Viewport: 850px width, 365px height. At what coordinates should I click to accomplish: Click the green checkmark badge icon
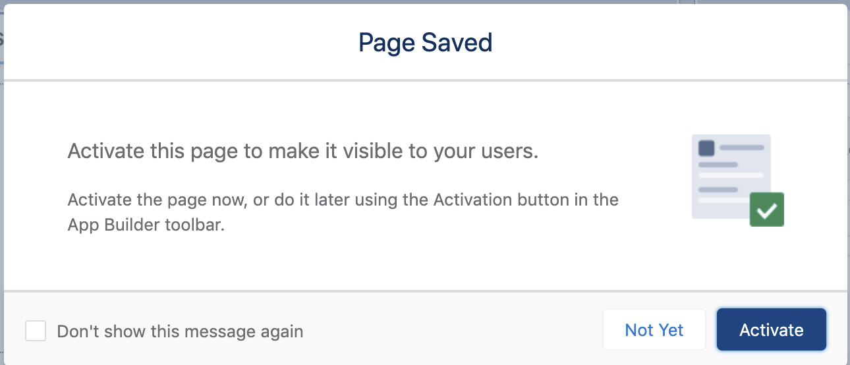coord(767,210)
